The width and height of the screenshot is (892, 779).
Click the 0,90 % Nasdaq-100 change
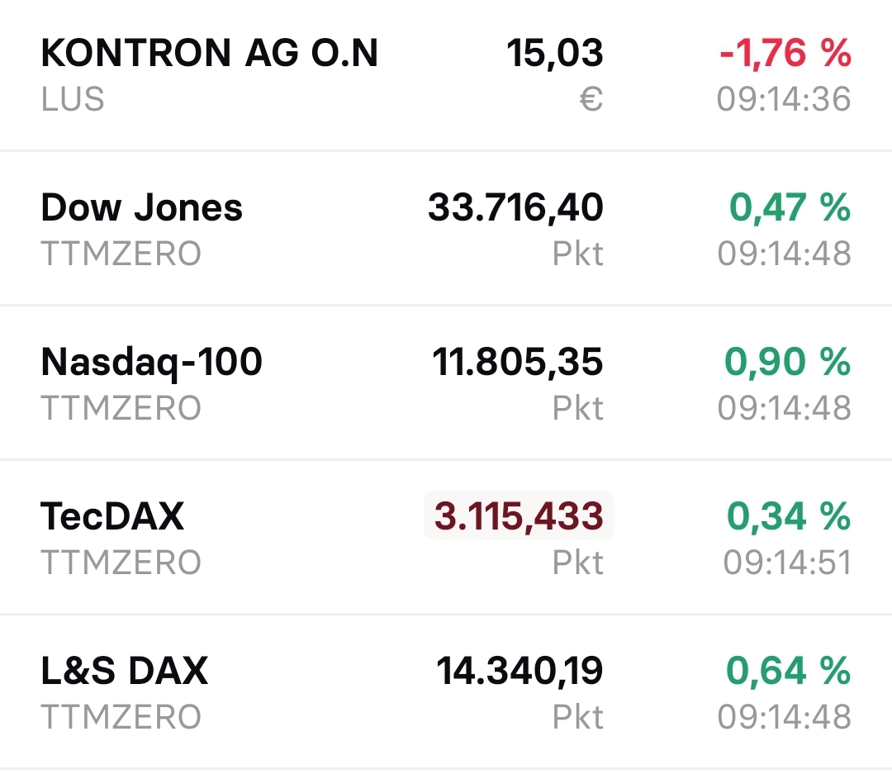pyautogui.click(x=790, y=361)
